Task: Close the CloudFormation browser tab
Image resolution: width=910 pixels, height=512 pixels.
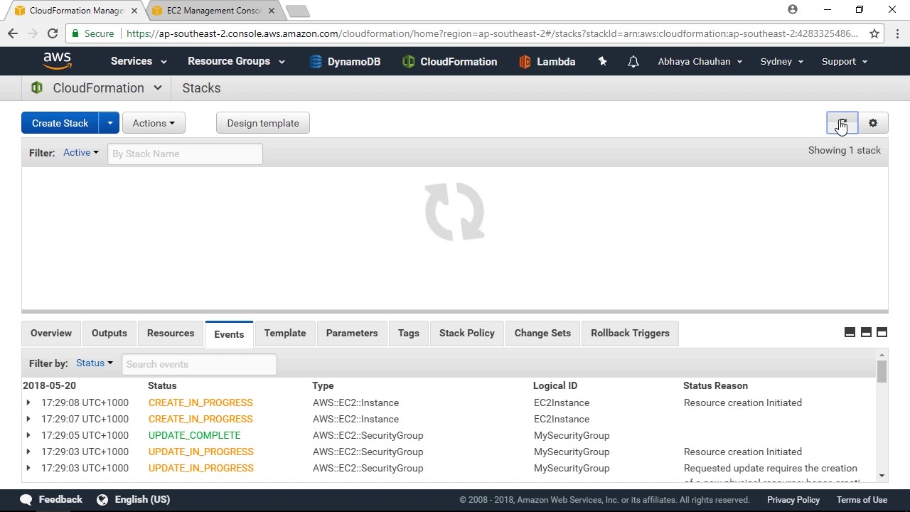Action: (x=134, y=11)
